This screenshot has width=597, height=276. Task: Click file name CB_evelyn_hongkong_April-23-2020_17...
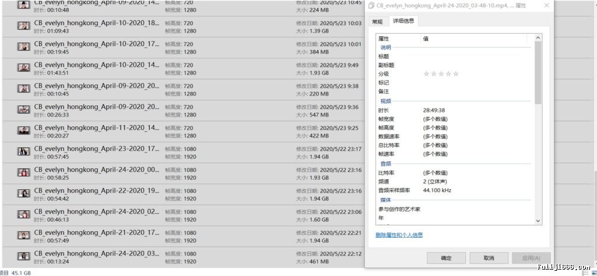[97, 148]
